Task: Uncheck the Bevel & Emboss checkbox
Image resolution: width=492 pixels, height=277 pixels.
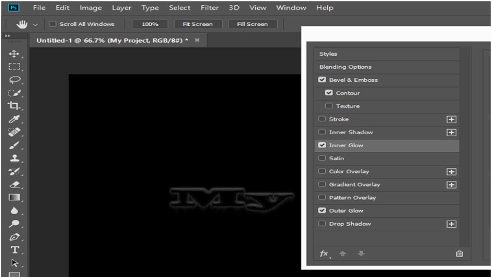Action: pos(322,80)
